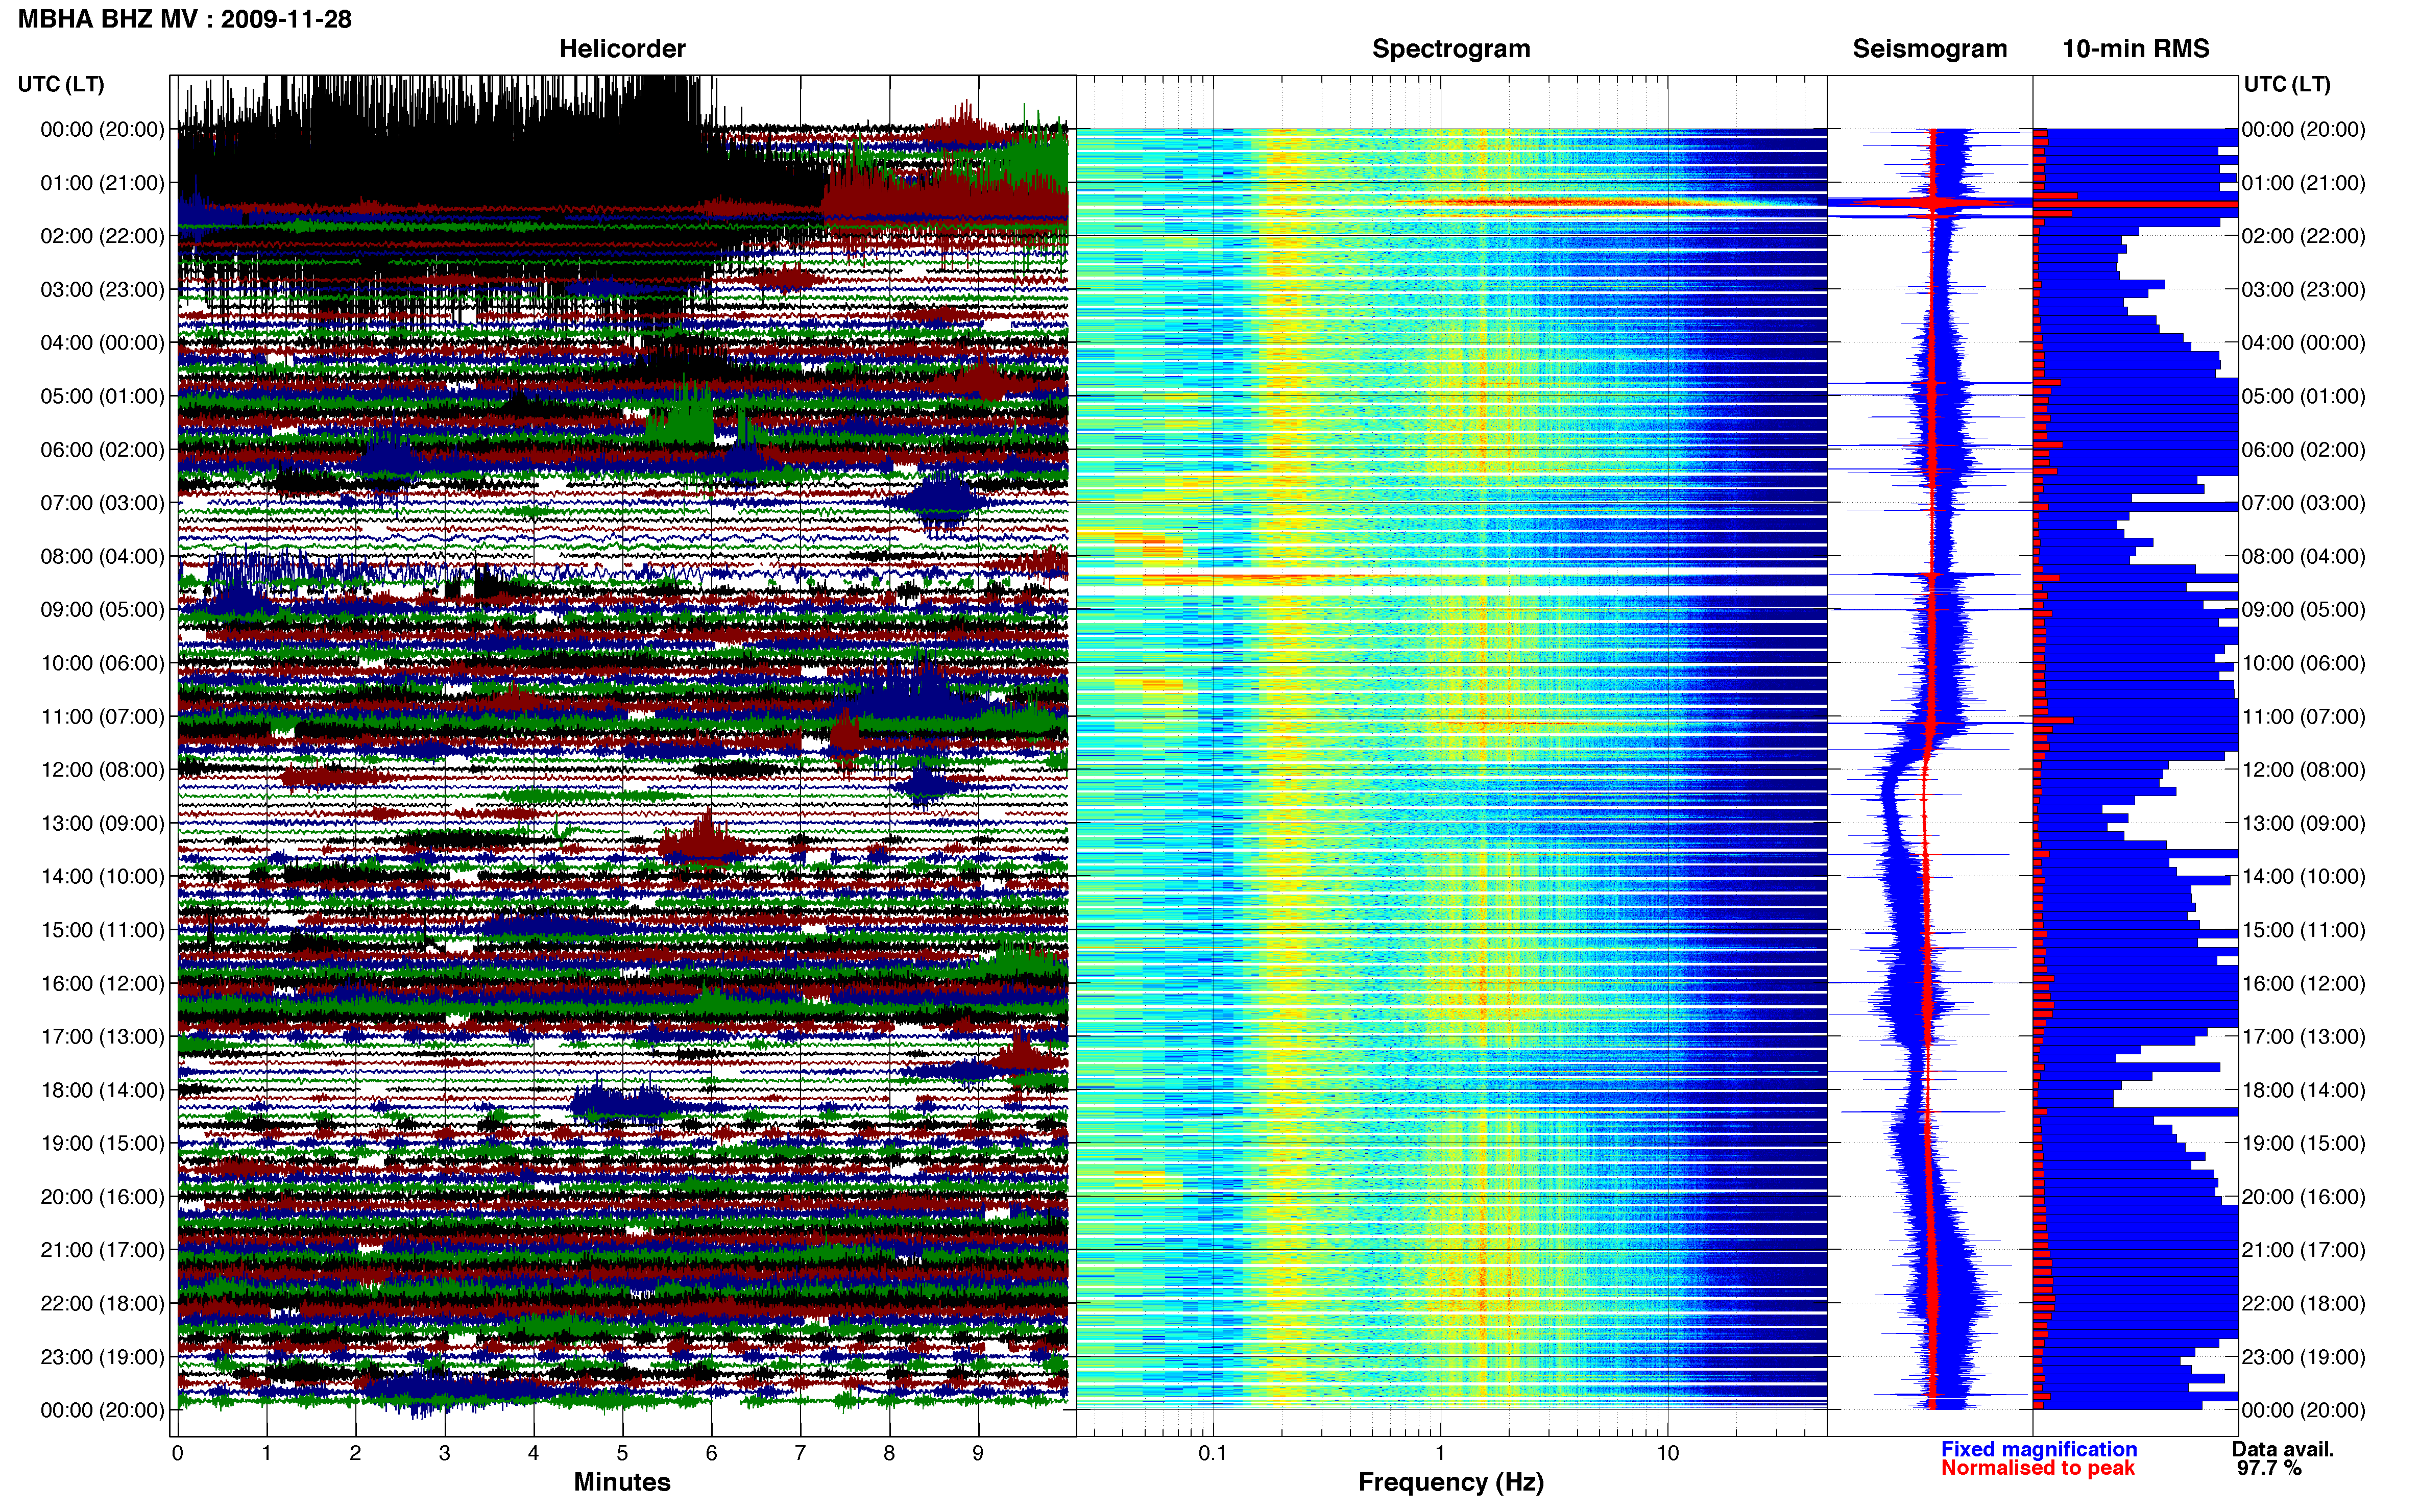Screen dimensions: 2420x1512
Task: Click the full-width red RMS bar near 01:20
Action: [x=2136, y=204]
